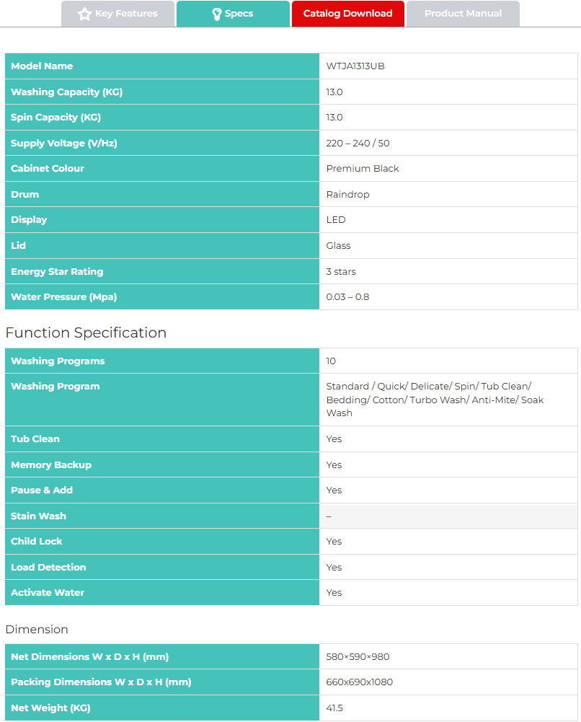Viewport: 581px width, 722px height.
Task: Click the Stain Wash row label
Action: coord(38,516)
